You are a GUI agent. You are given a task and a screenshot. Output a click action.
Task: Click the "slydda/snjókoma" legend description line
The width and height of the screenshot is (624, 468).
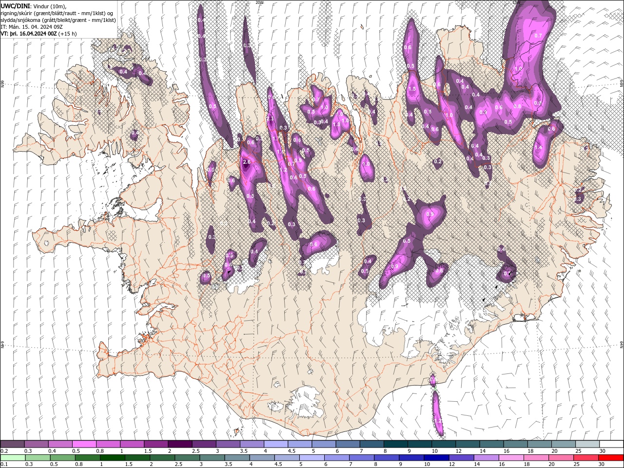(x=58, y=20)
